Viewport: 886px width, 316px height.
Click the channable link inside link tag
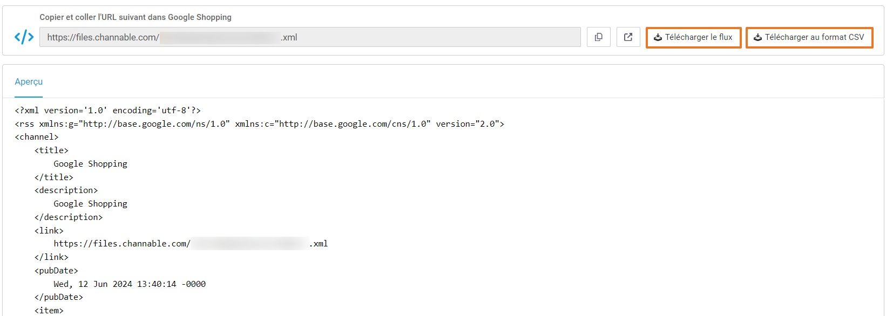[191, 244]
